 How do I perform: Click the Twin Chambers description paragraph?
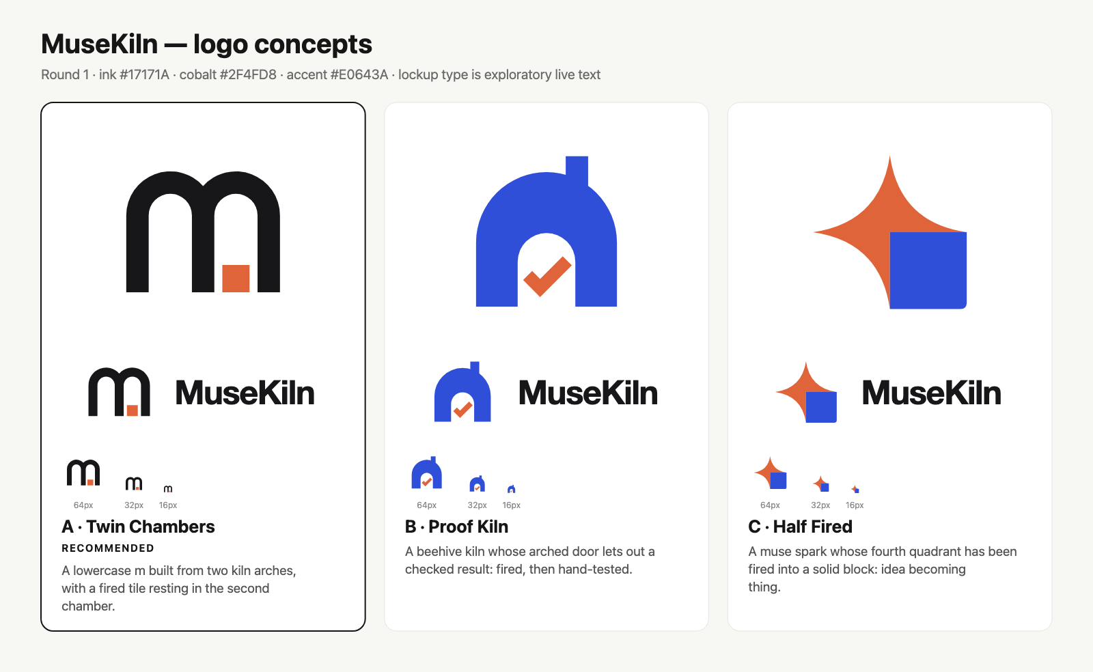point(179,588)
